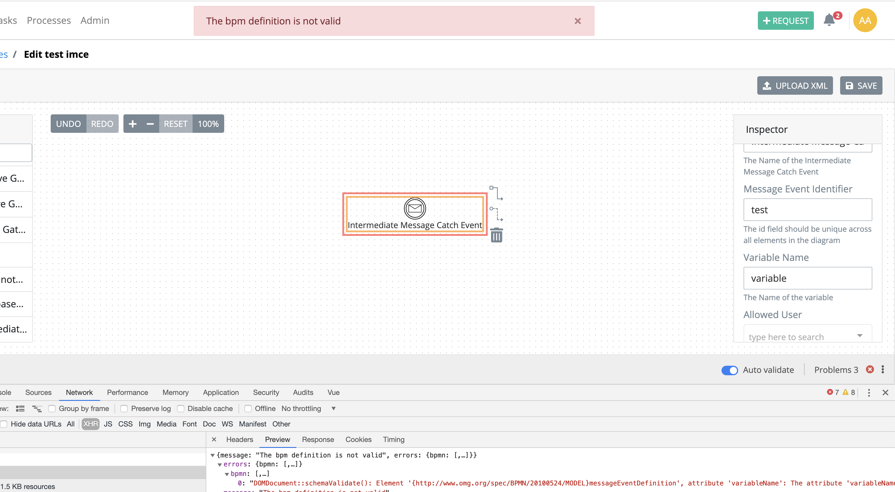Select the zoom out icon

(150, 124)
